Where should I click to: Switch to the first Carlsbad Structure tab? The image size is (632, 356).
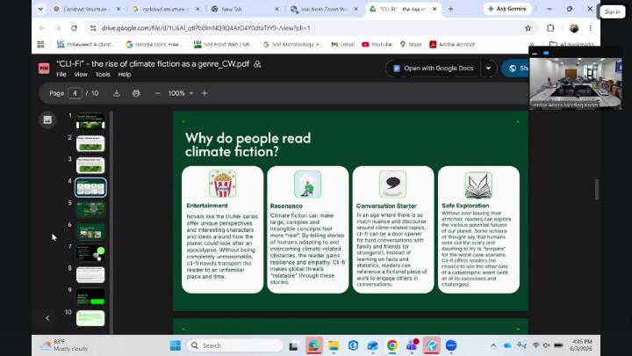coord(87,9)
